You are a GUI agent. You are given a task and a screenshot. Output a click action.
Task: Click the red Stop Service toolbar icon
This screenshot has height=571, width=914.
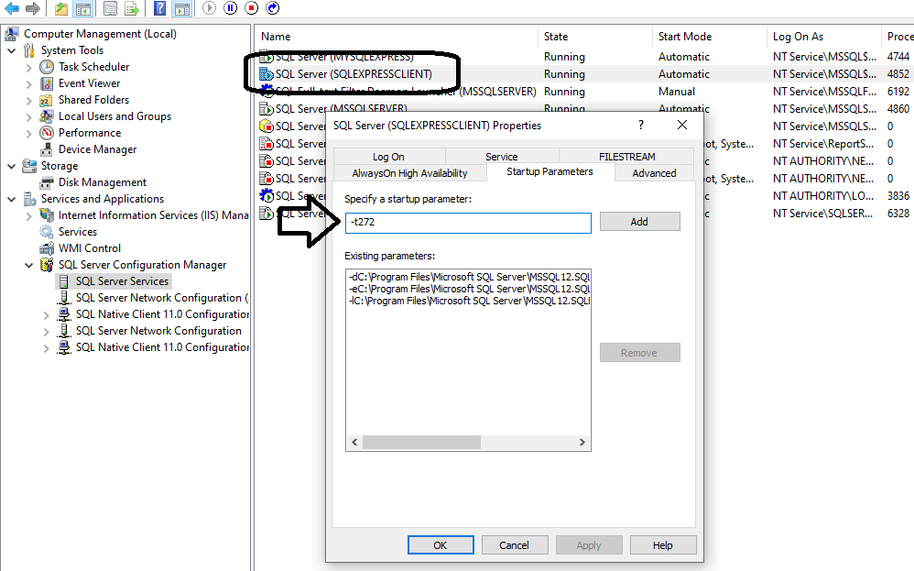click(x=251, y=8)
